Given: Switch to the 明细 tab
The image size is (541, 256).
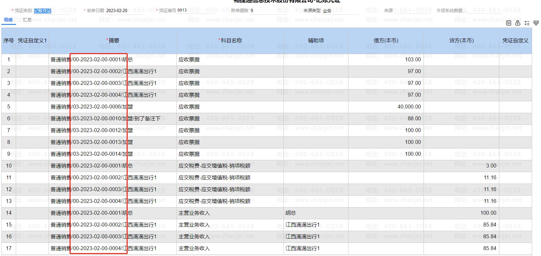Looking at the screenshot, I should coord(8,20).
